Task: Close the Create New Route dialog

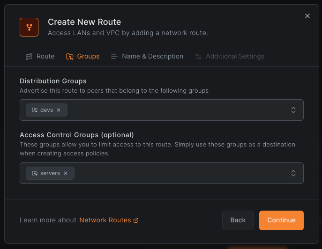Action: click(x=307, y=16)
